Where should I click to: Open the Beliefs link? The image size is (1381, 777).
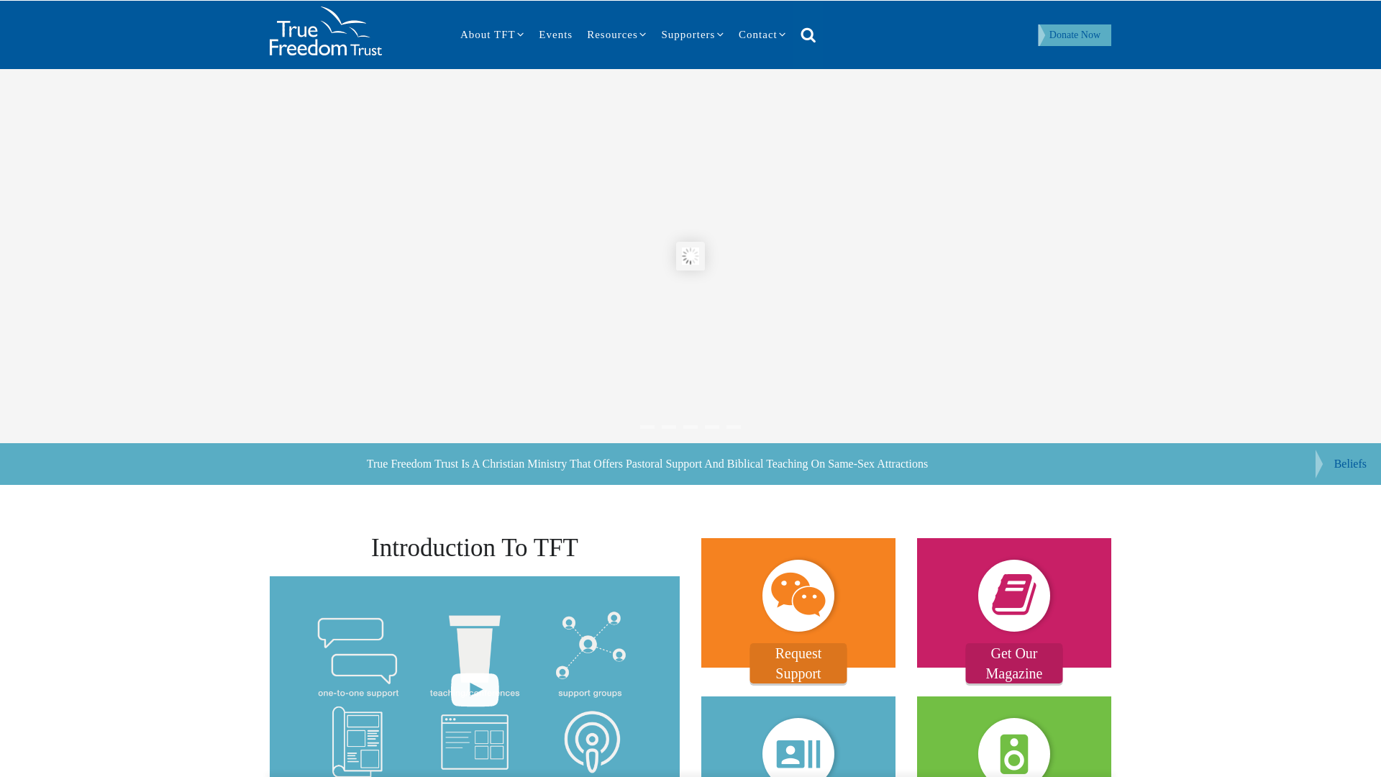[1349, 464]
